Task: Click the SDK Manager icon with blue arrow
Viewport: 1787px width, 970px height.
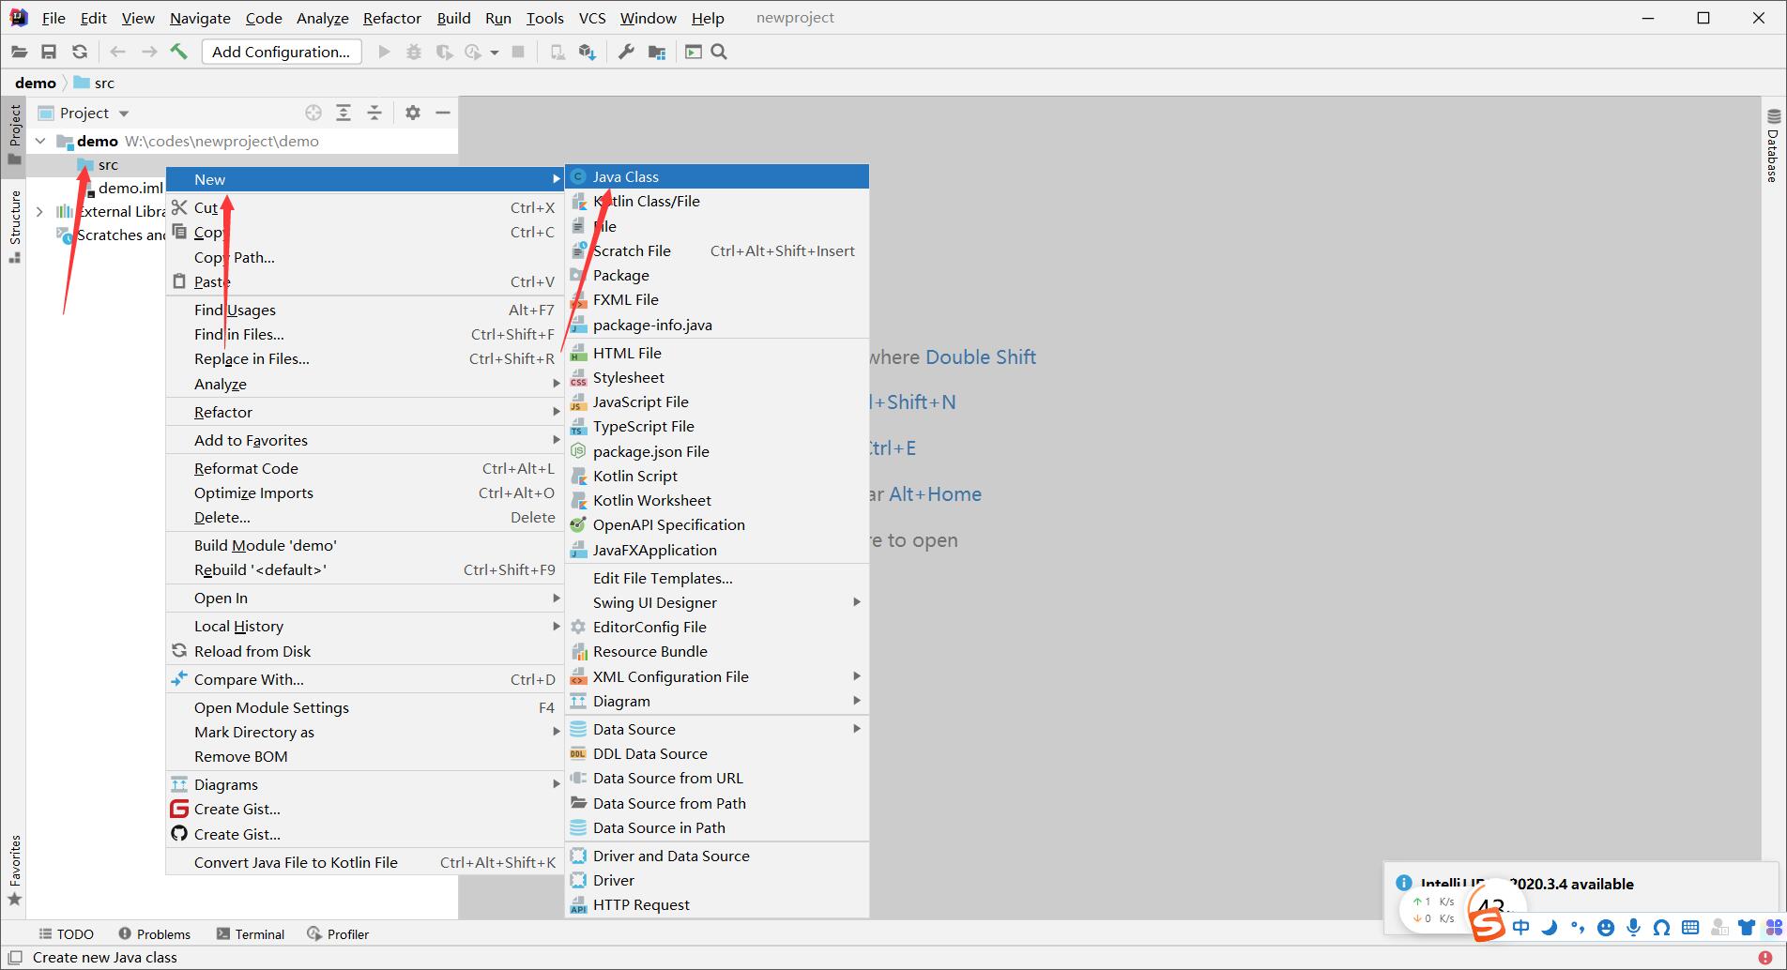Action: (x=588, y=53)
